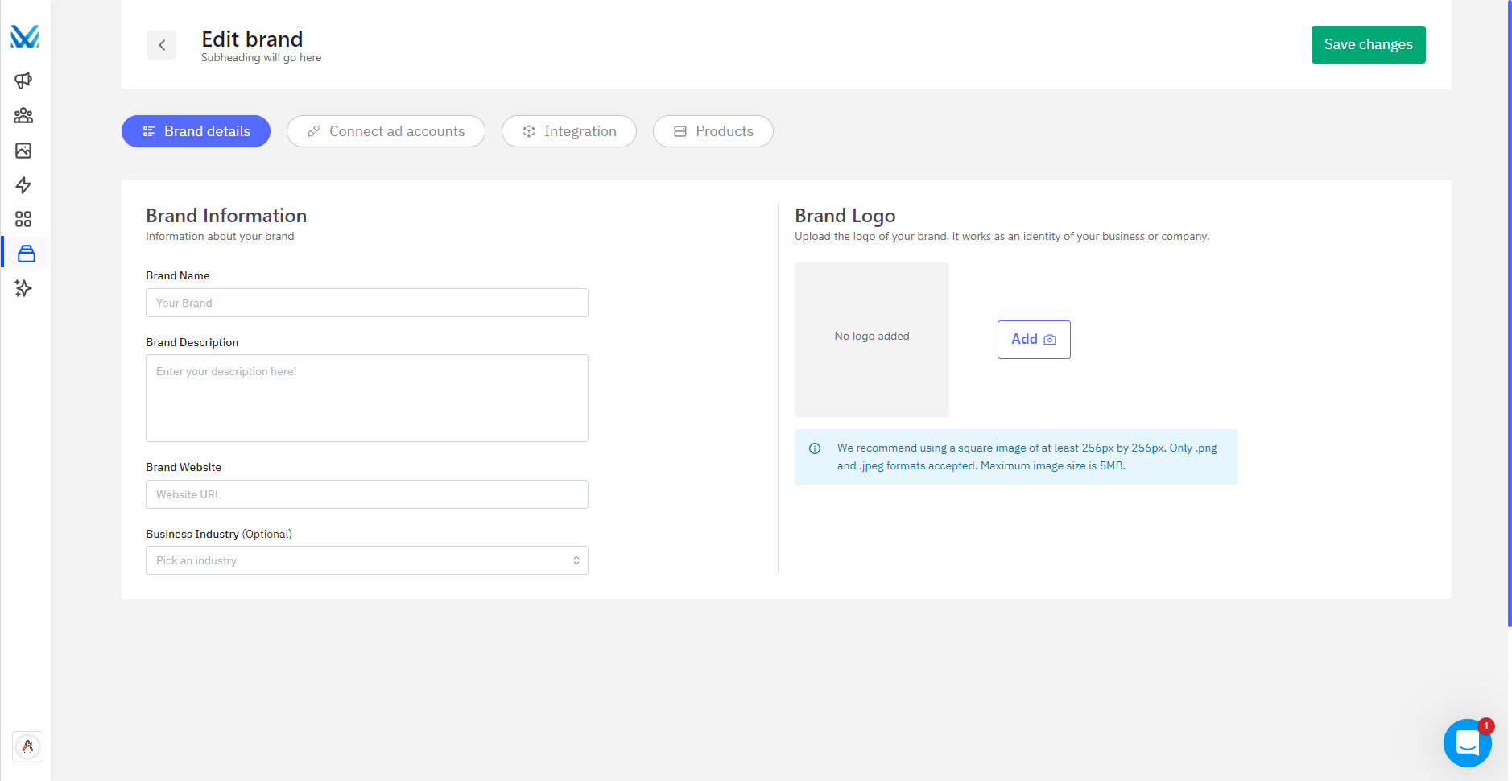1512x781 pixels.
Task: Switch to the Products tab
Action: pyautogui.click(x=713, y=131)
